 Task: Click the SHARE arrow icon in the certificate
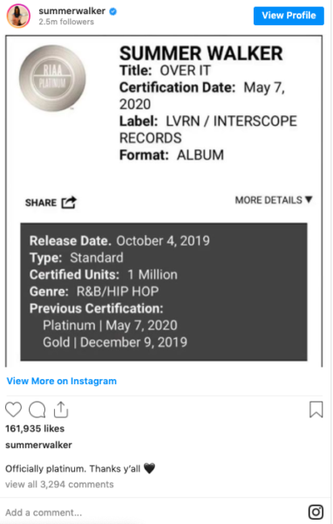69,203
